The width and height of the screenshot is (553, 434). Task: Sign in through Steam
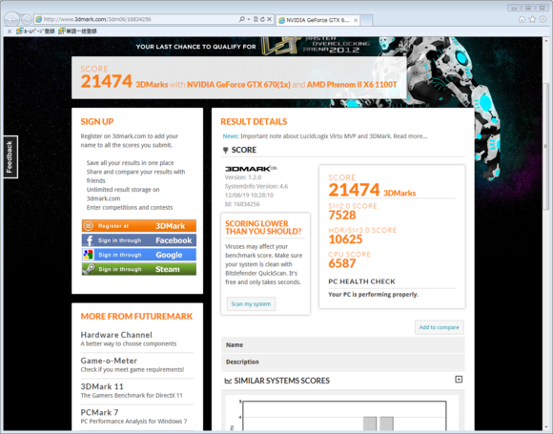[x=139, y=269]
